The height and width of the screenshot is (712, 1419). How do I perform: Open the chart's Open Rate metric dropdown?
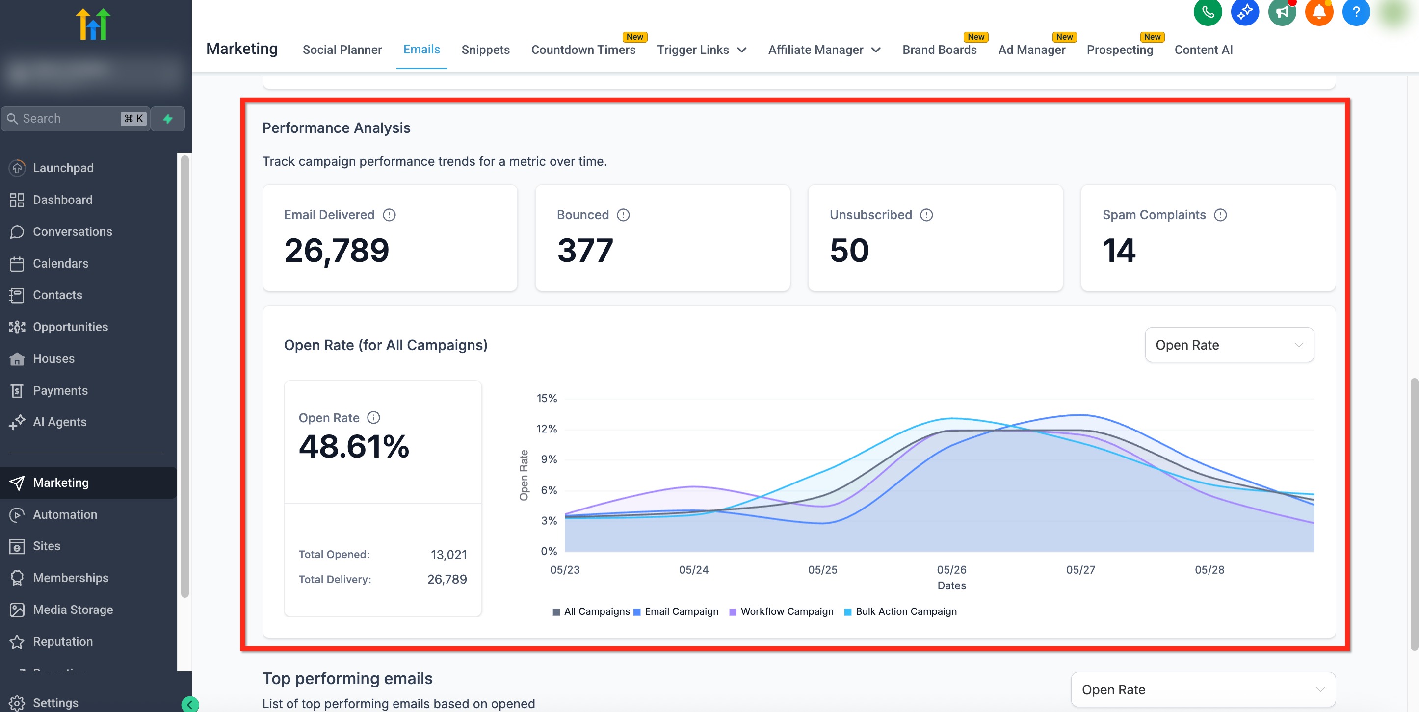pyautogui.click(x=1229, y=345)
